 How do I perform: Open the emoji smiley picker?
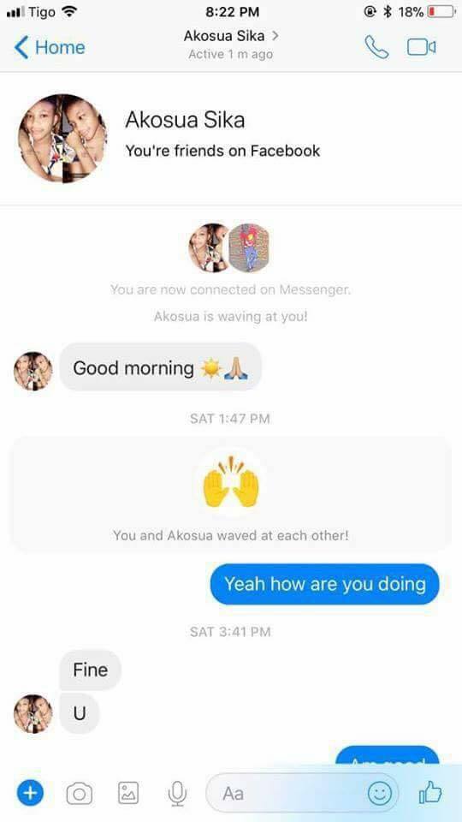tap(380, 793)
